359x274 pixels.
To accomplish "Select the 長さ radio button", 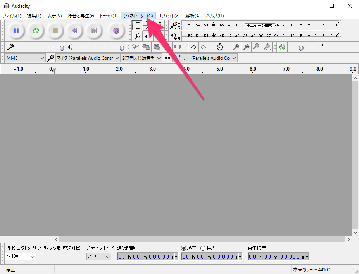I will click(203, 248).
